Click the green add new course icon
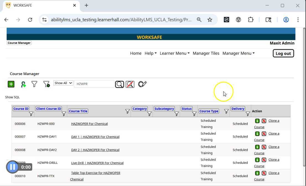 coord(11,84)
